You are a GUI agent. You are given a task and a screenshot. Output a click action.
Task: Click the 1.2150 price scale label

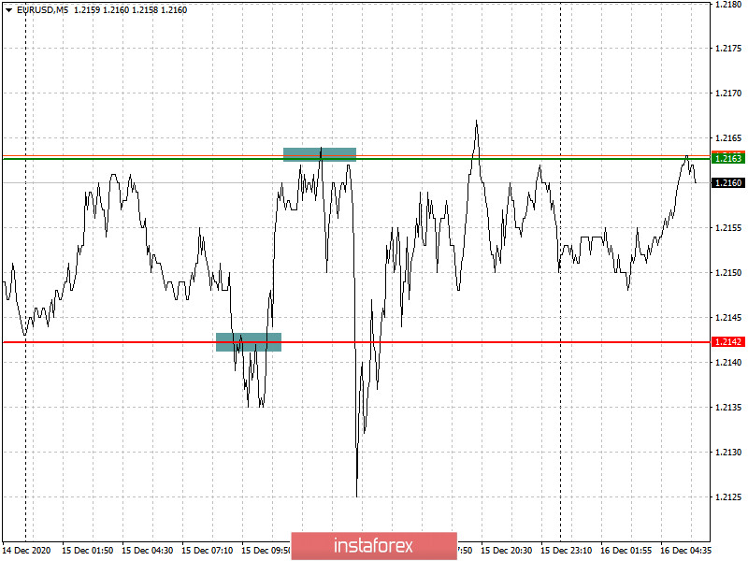coord(728,272)
